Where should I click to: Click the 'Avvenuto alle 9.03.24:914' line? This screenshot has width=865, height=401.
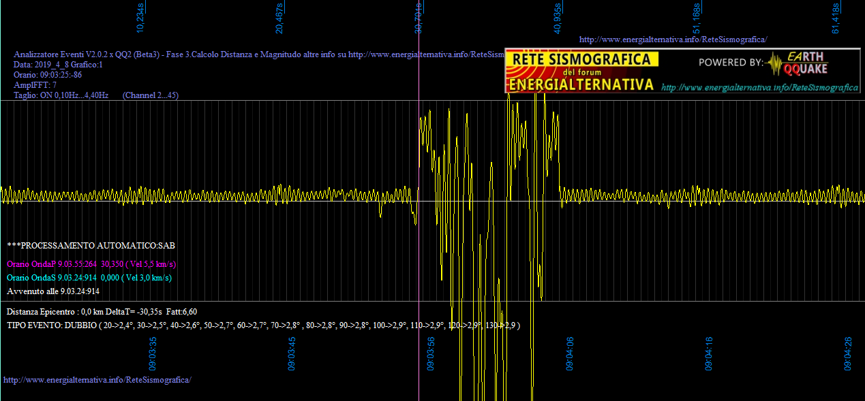(x=53, y=291)
